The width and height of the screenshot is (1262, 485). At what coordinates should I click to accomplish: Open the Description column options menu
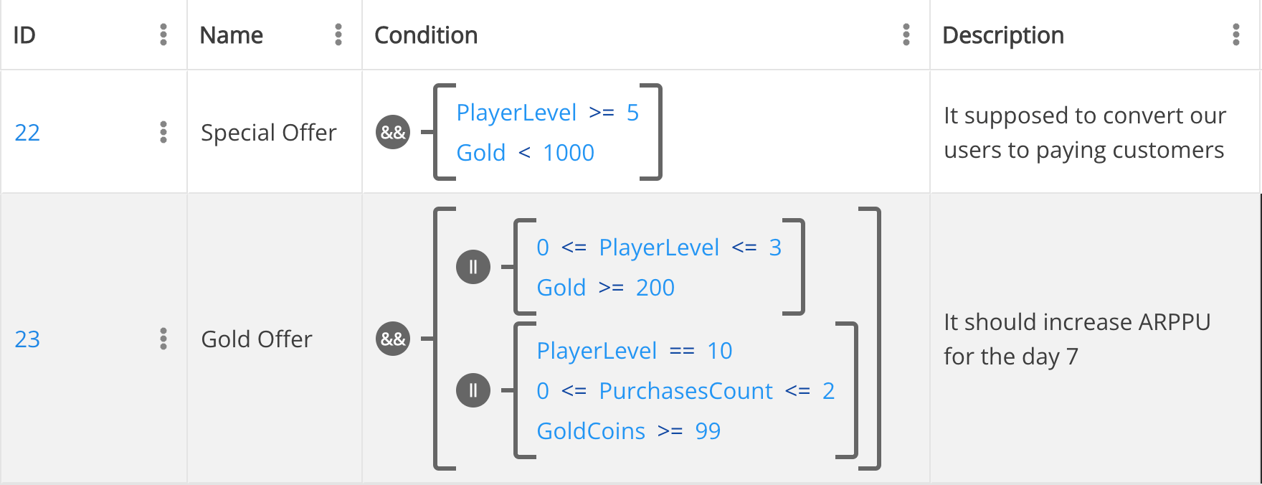coord(1236,34)
